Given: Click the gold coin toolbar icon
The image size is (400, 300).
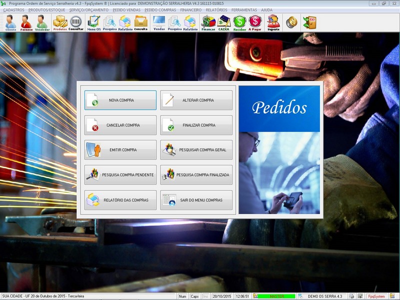Looking at the screenshot, I should tap(291, 22).
